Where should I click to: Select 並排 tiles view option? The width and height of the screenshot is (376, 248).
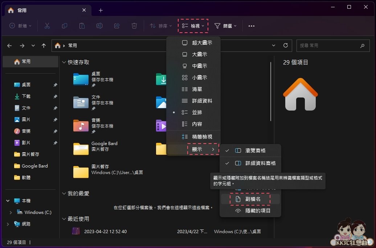click(x=193, y=112)
